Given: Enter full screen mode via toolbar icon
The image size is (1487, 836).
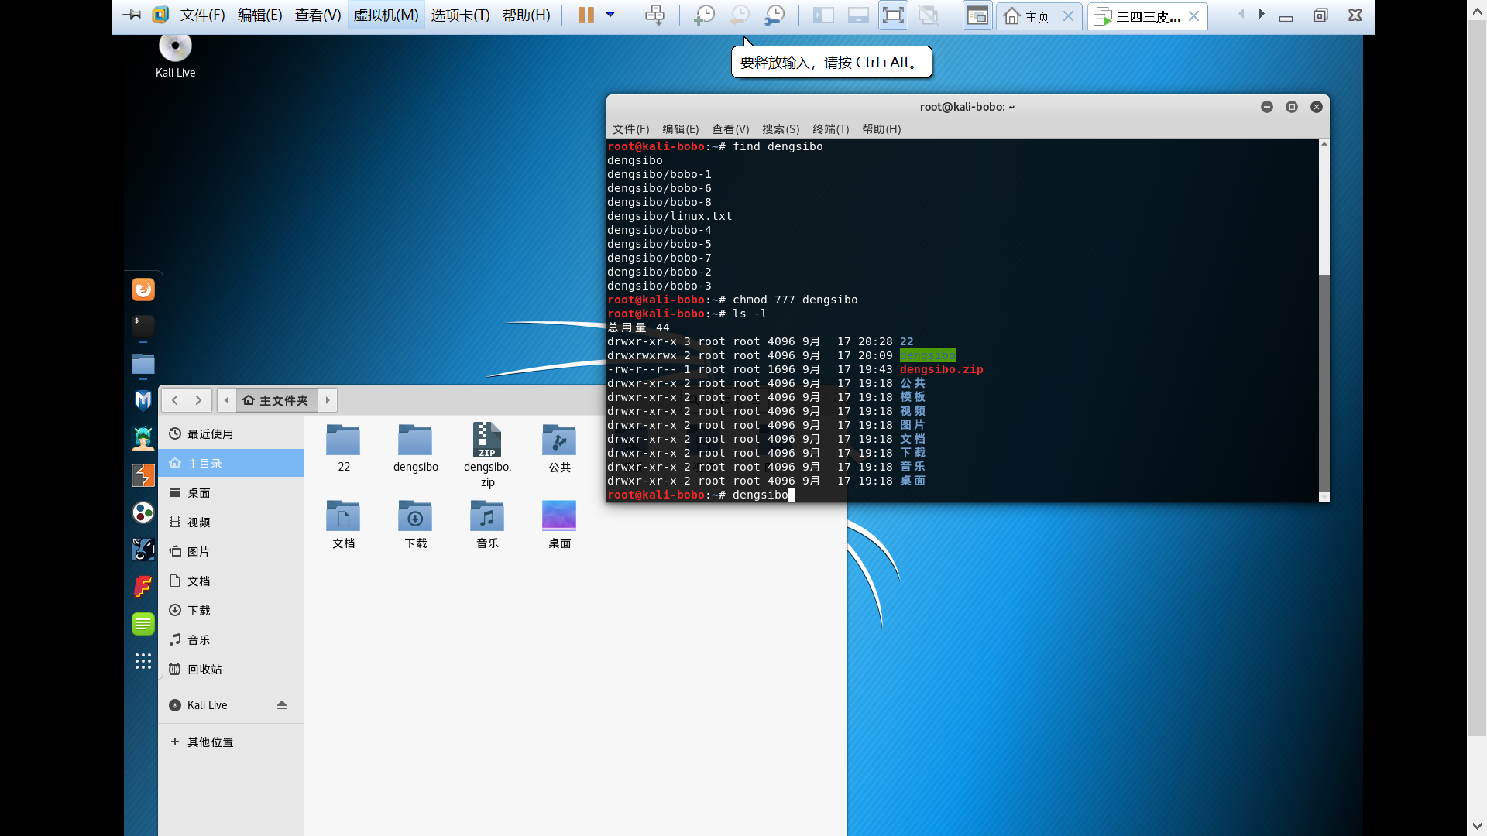Looking at the screenshot, I should tap(893, 15).
